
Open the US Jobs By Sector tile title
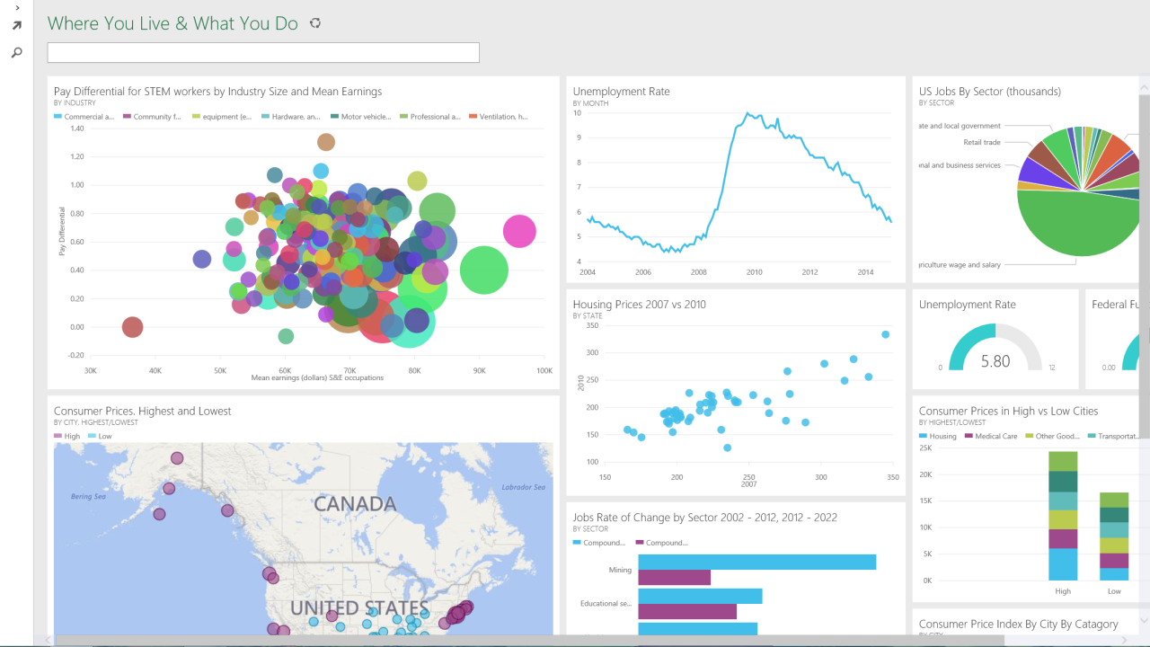[990, 91]
